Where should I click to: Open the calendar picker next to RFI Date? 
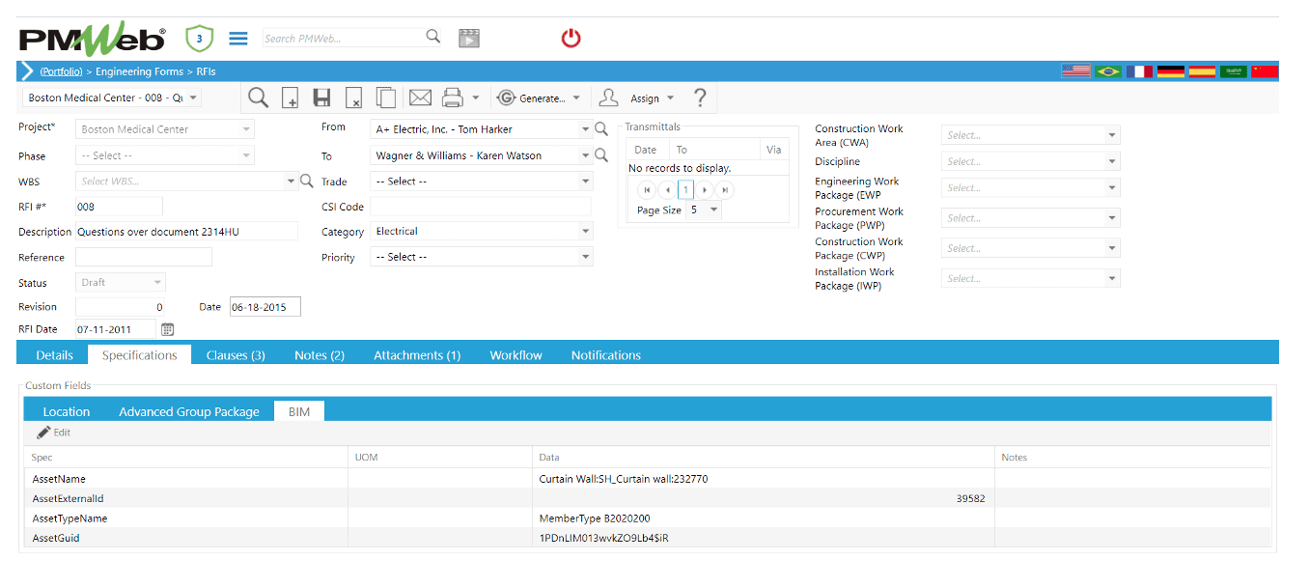[165, 329]
